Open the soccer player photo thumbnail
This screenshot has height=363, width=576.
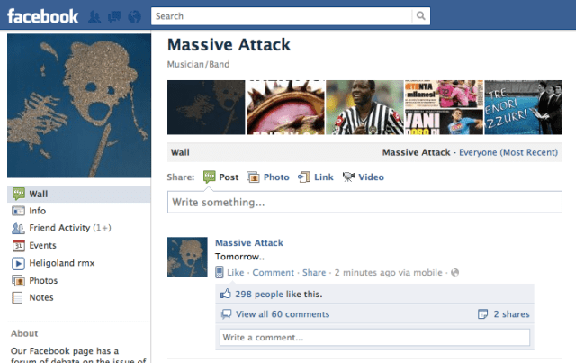pyautogui.click(x=364, y=107)
